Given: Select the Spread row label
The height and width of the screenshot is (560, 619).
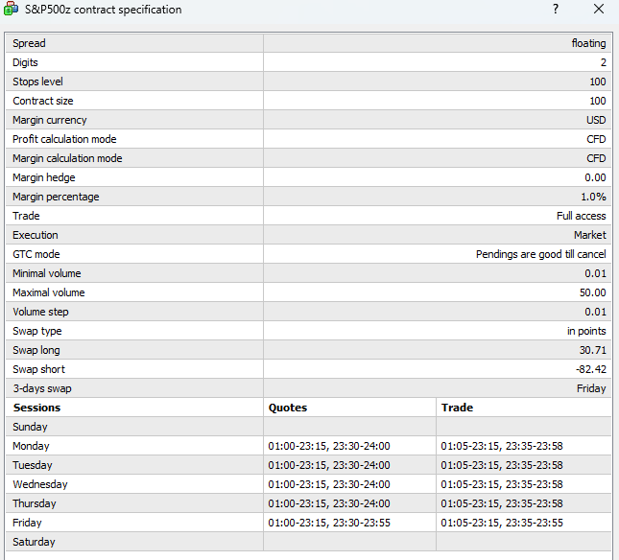Looking at the screenshot, I should pyautogui.click(x=29, y=43).
